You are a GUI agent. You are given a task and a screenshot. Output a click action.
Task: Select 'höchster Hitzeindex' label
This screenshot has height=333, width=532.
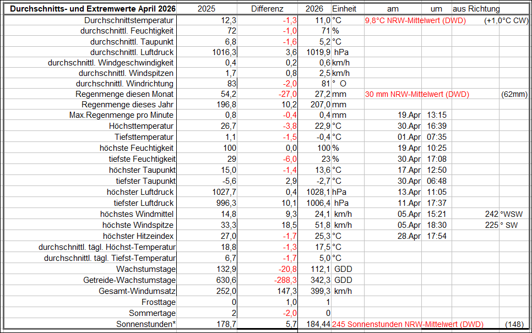pos(138,236)
